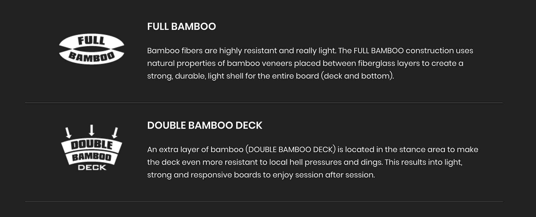Image resolution: width=536 pixels, height=217 pixels.
Task: Click the BAMBOO banner in the Deck logo
Action: click(x=92, y=157)
